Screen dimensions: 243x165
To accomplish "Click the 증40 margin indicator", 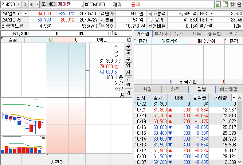I will [136, 4].
